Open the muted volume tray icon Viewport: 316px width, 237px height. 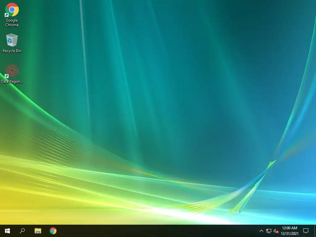(x=276, y=231)
